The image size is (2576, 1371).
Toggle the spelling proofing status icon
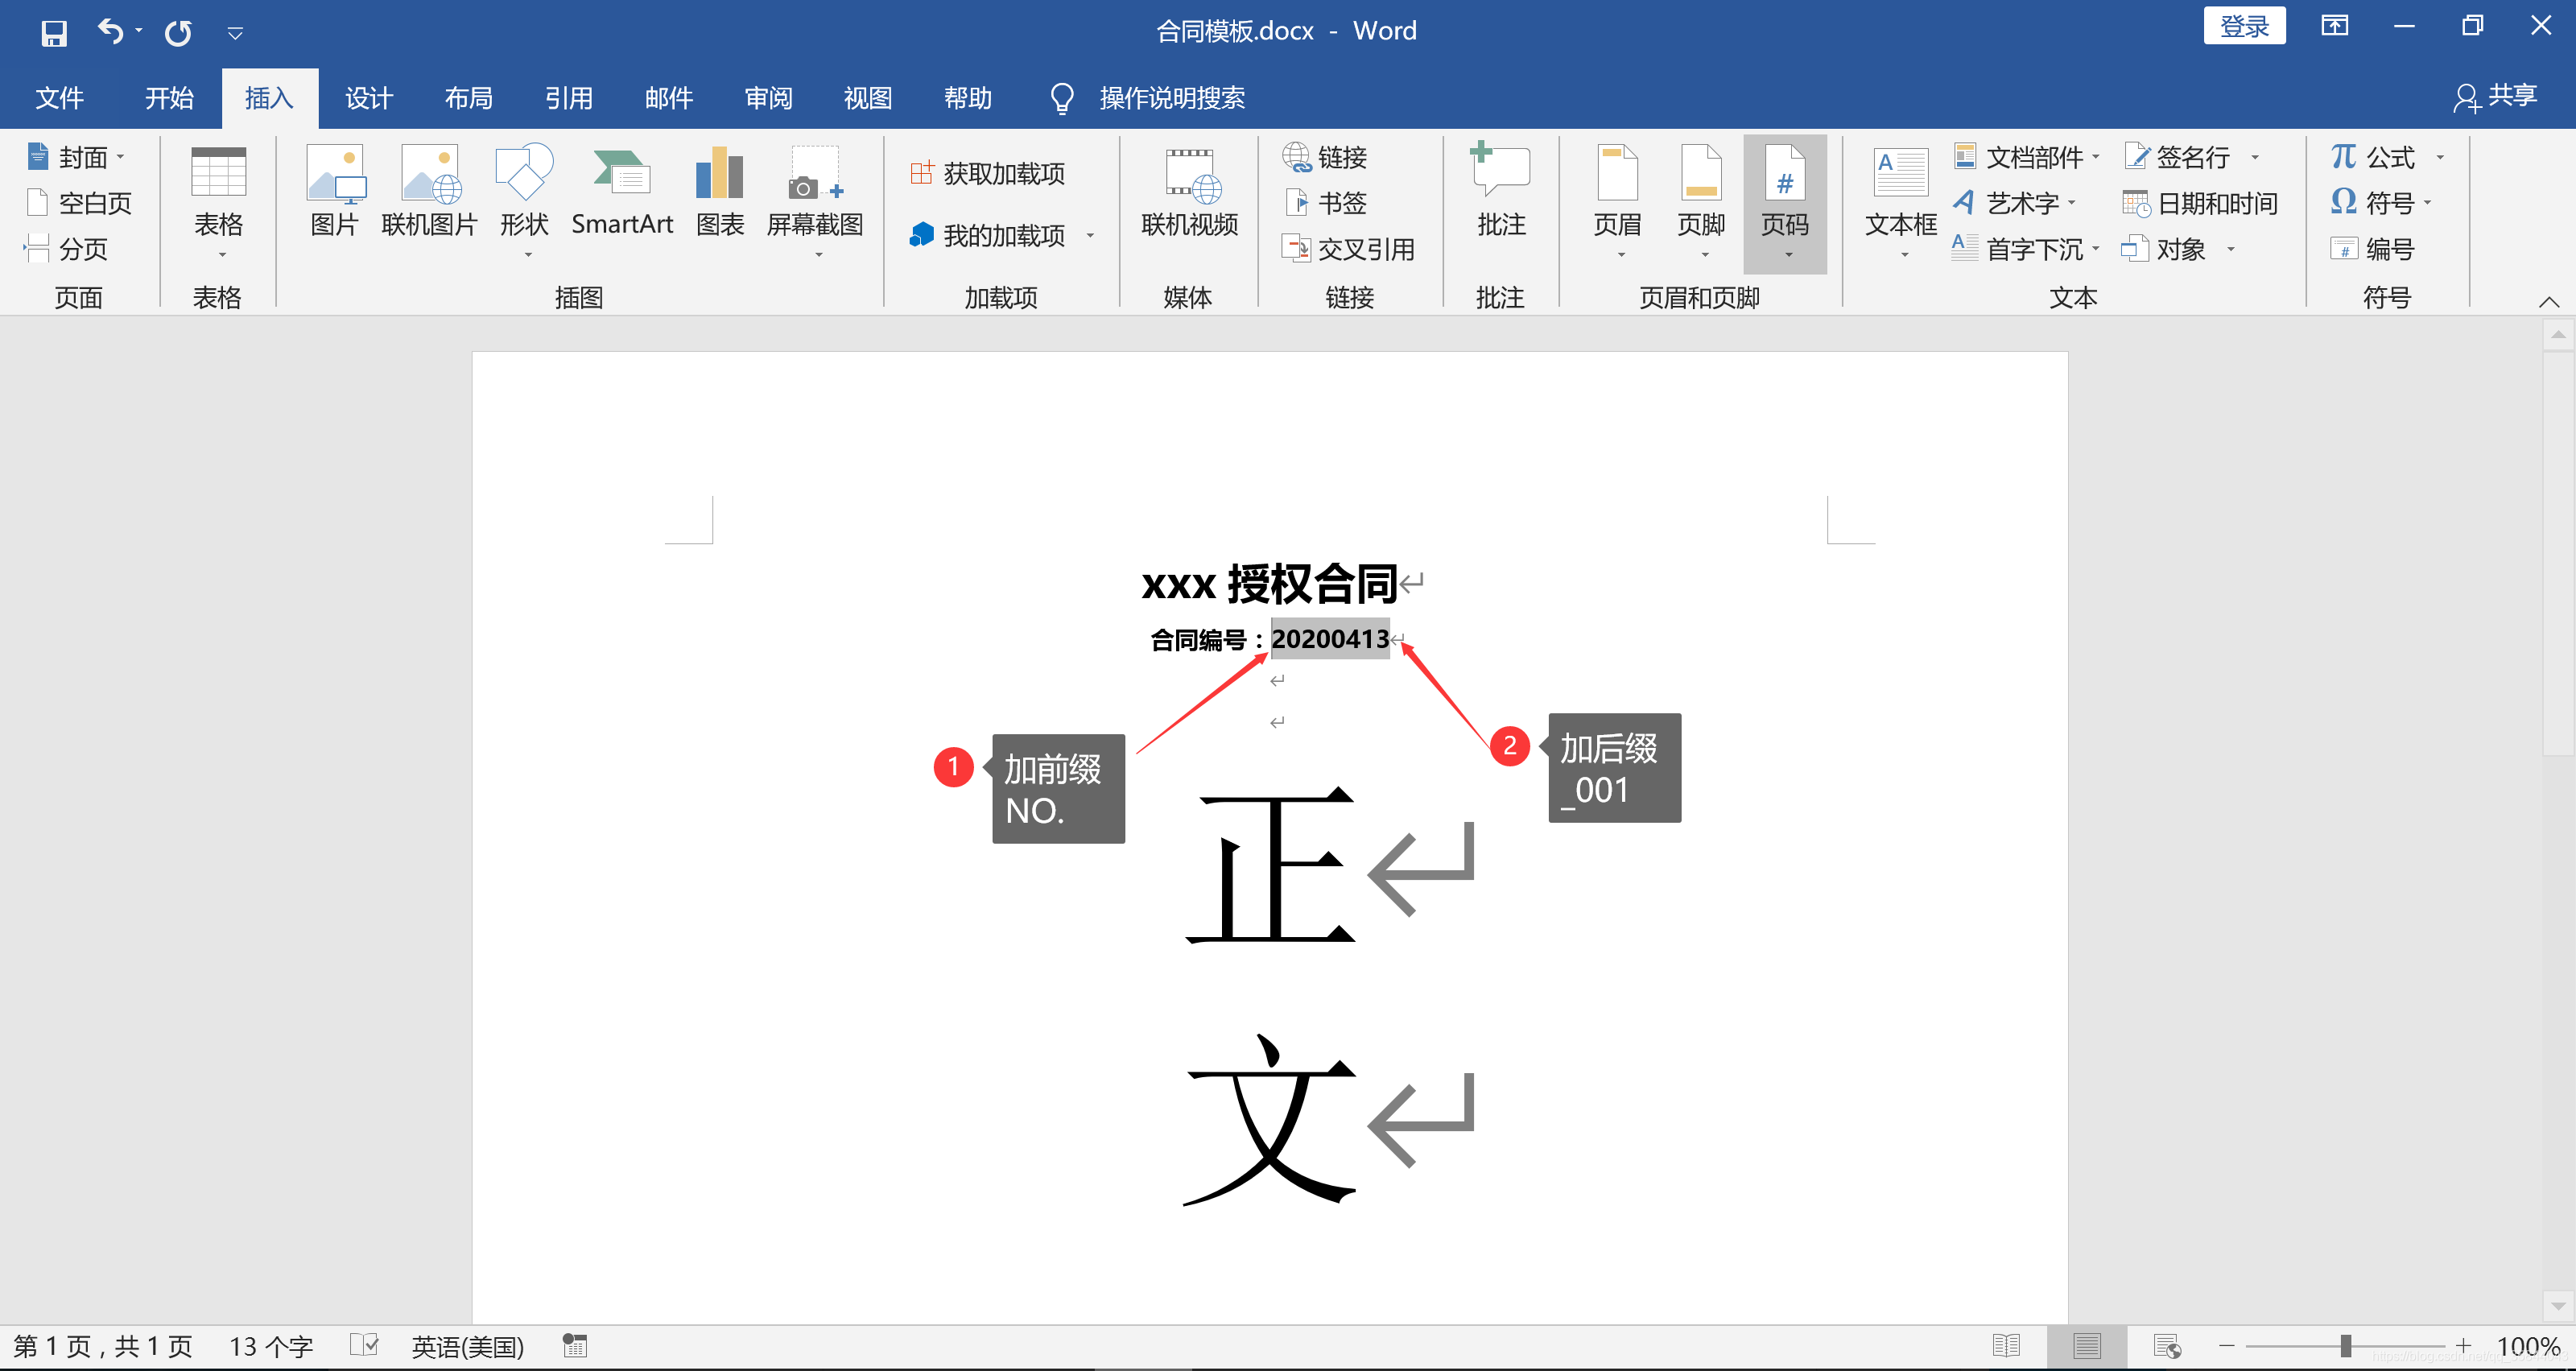(x=365, y=1345)
